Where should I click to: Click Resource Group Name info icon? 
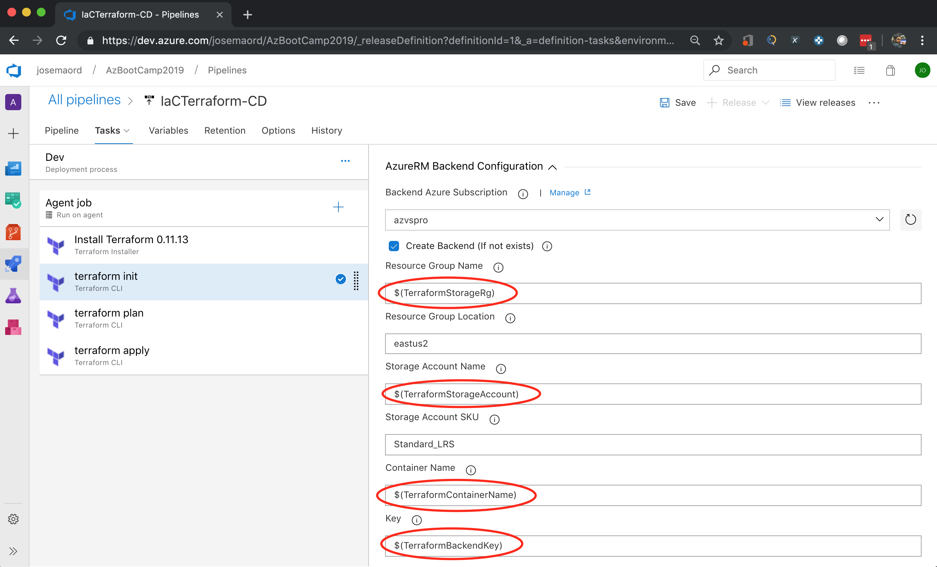(x=498, y=268)
